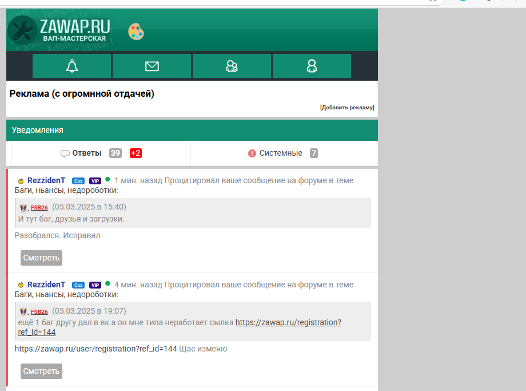Open the zawap.ru registration ref_id link
The width and height of the screenshot is (526, 391).
288,322
